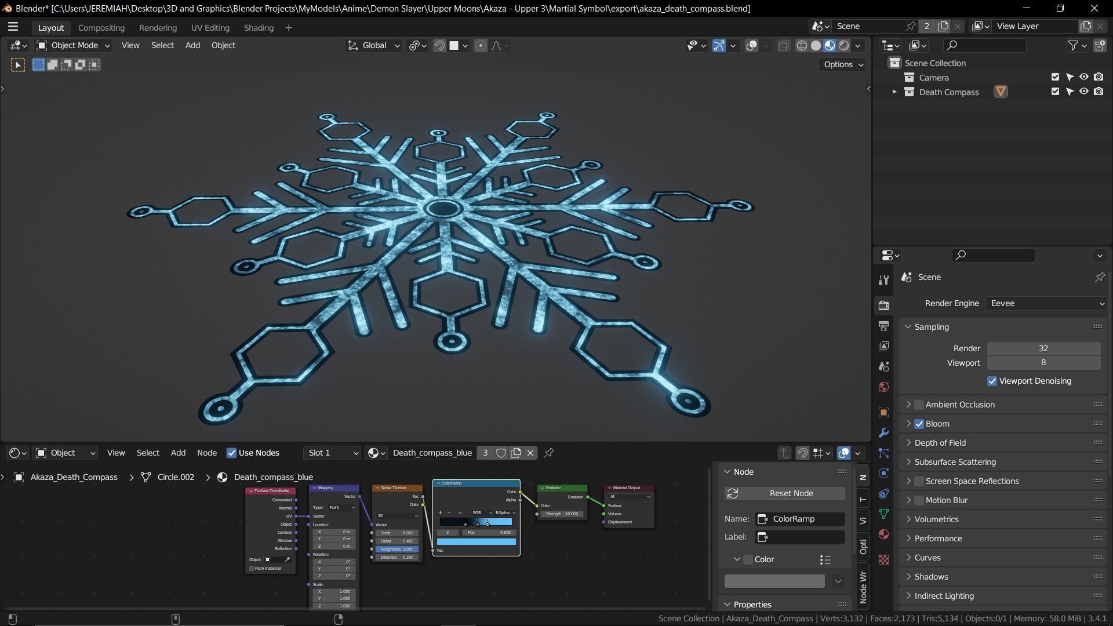This screenshot has width=1113, height=626.
Task: Open the viewport Options popover
Action: pyautogui.click(x=843, y=64)
